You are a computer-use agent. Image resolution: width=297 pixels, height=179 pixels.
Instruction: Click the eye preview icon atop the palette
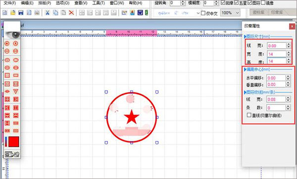tap(12, 35)
